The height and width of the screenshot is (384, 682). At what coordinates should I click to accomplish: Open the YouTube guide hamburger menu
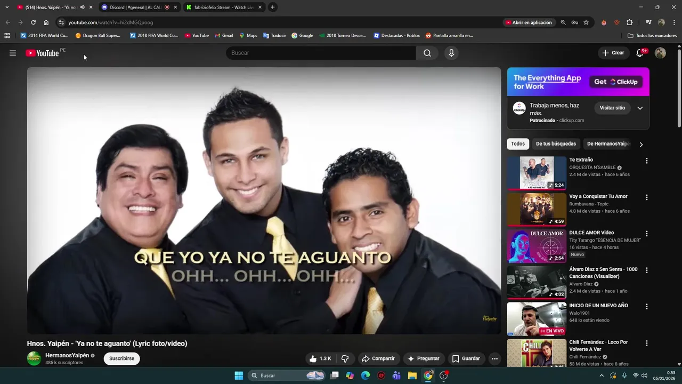(13, 53)
